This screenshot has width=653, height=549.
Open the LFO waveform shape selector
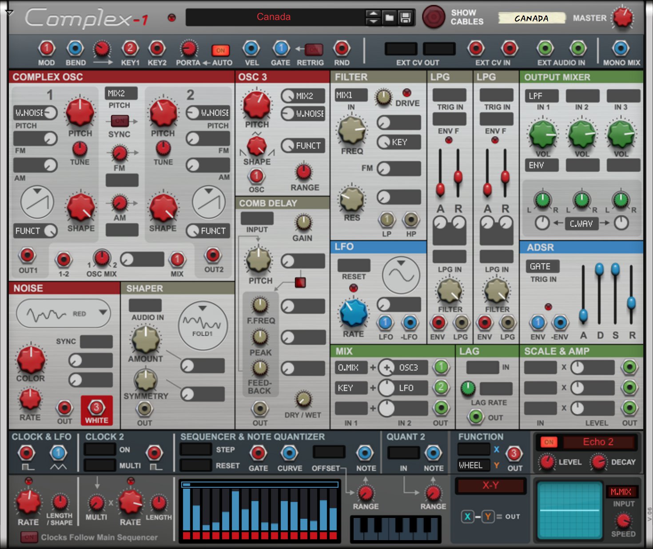(x=401, y=275)
